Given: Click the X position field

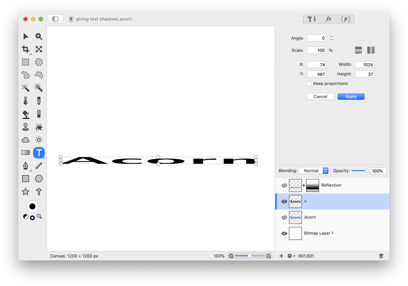Looking at the screenshot, I should 317,65.
